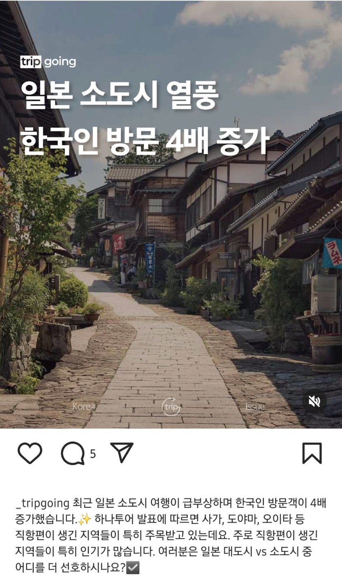The height and width of the screenshot is (580, 342).
Task: Open comments via the speech bubble icon
Action: point(72,454)
